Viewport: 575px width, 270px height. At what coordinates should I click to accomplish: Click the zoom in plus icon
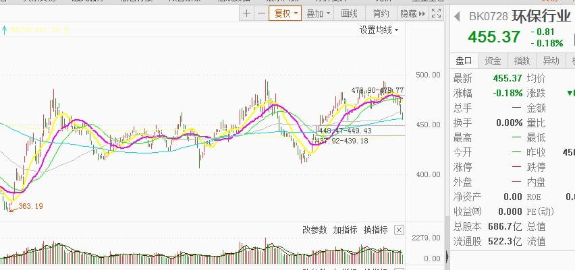point(246,13)
